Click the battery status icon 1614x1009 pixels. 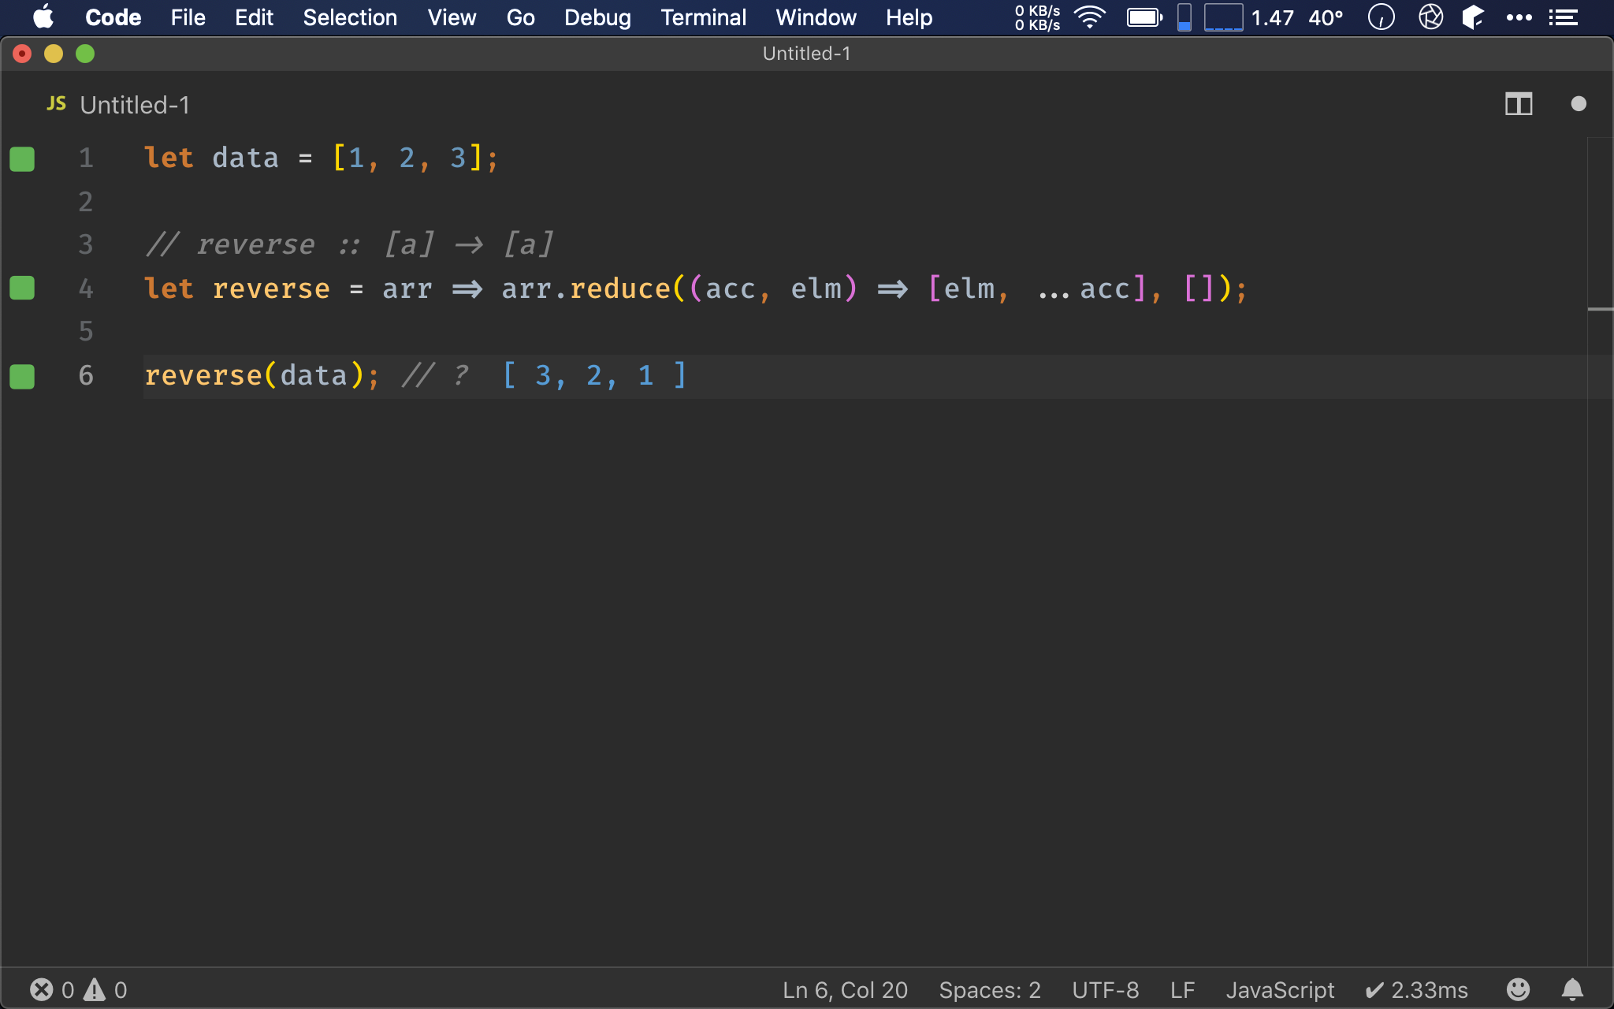click(1144, 17)
